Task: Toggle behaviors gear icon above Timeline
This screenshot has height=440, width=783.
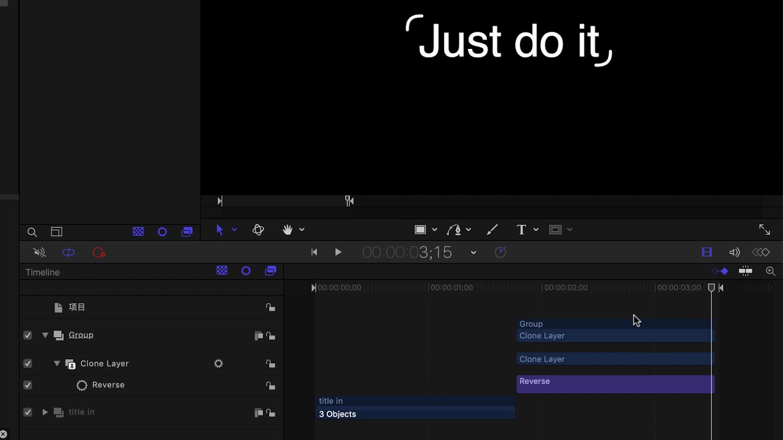Action: [x=162, y=232]
